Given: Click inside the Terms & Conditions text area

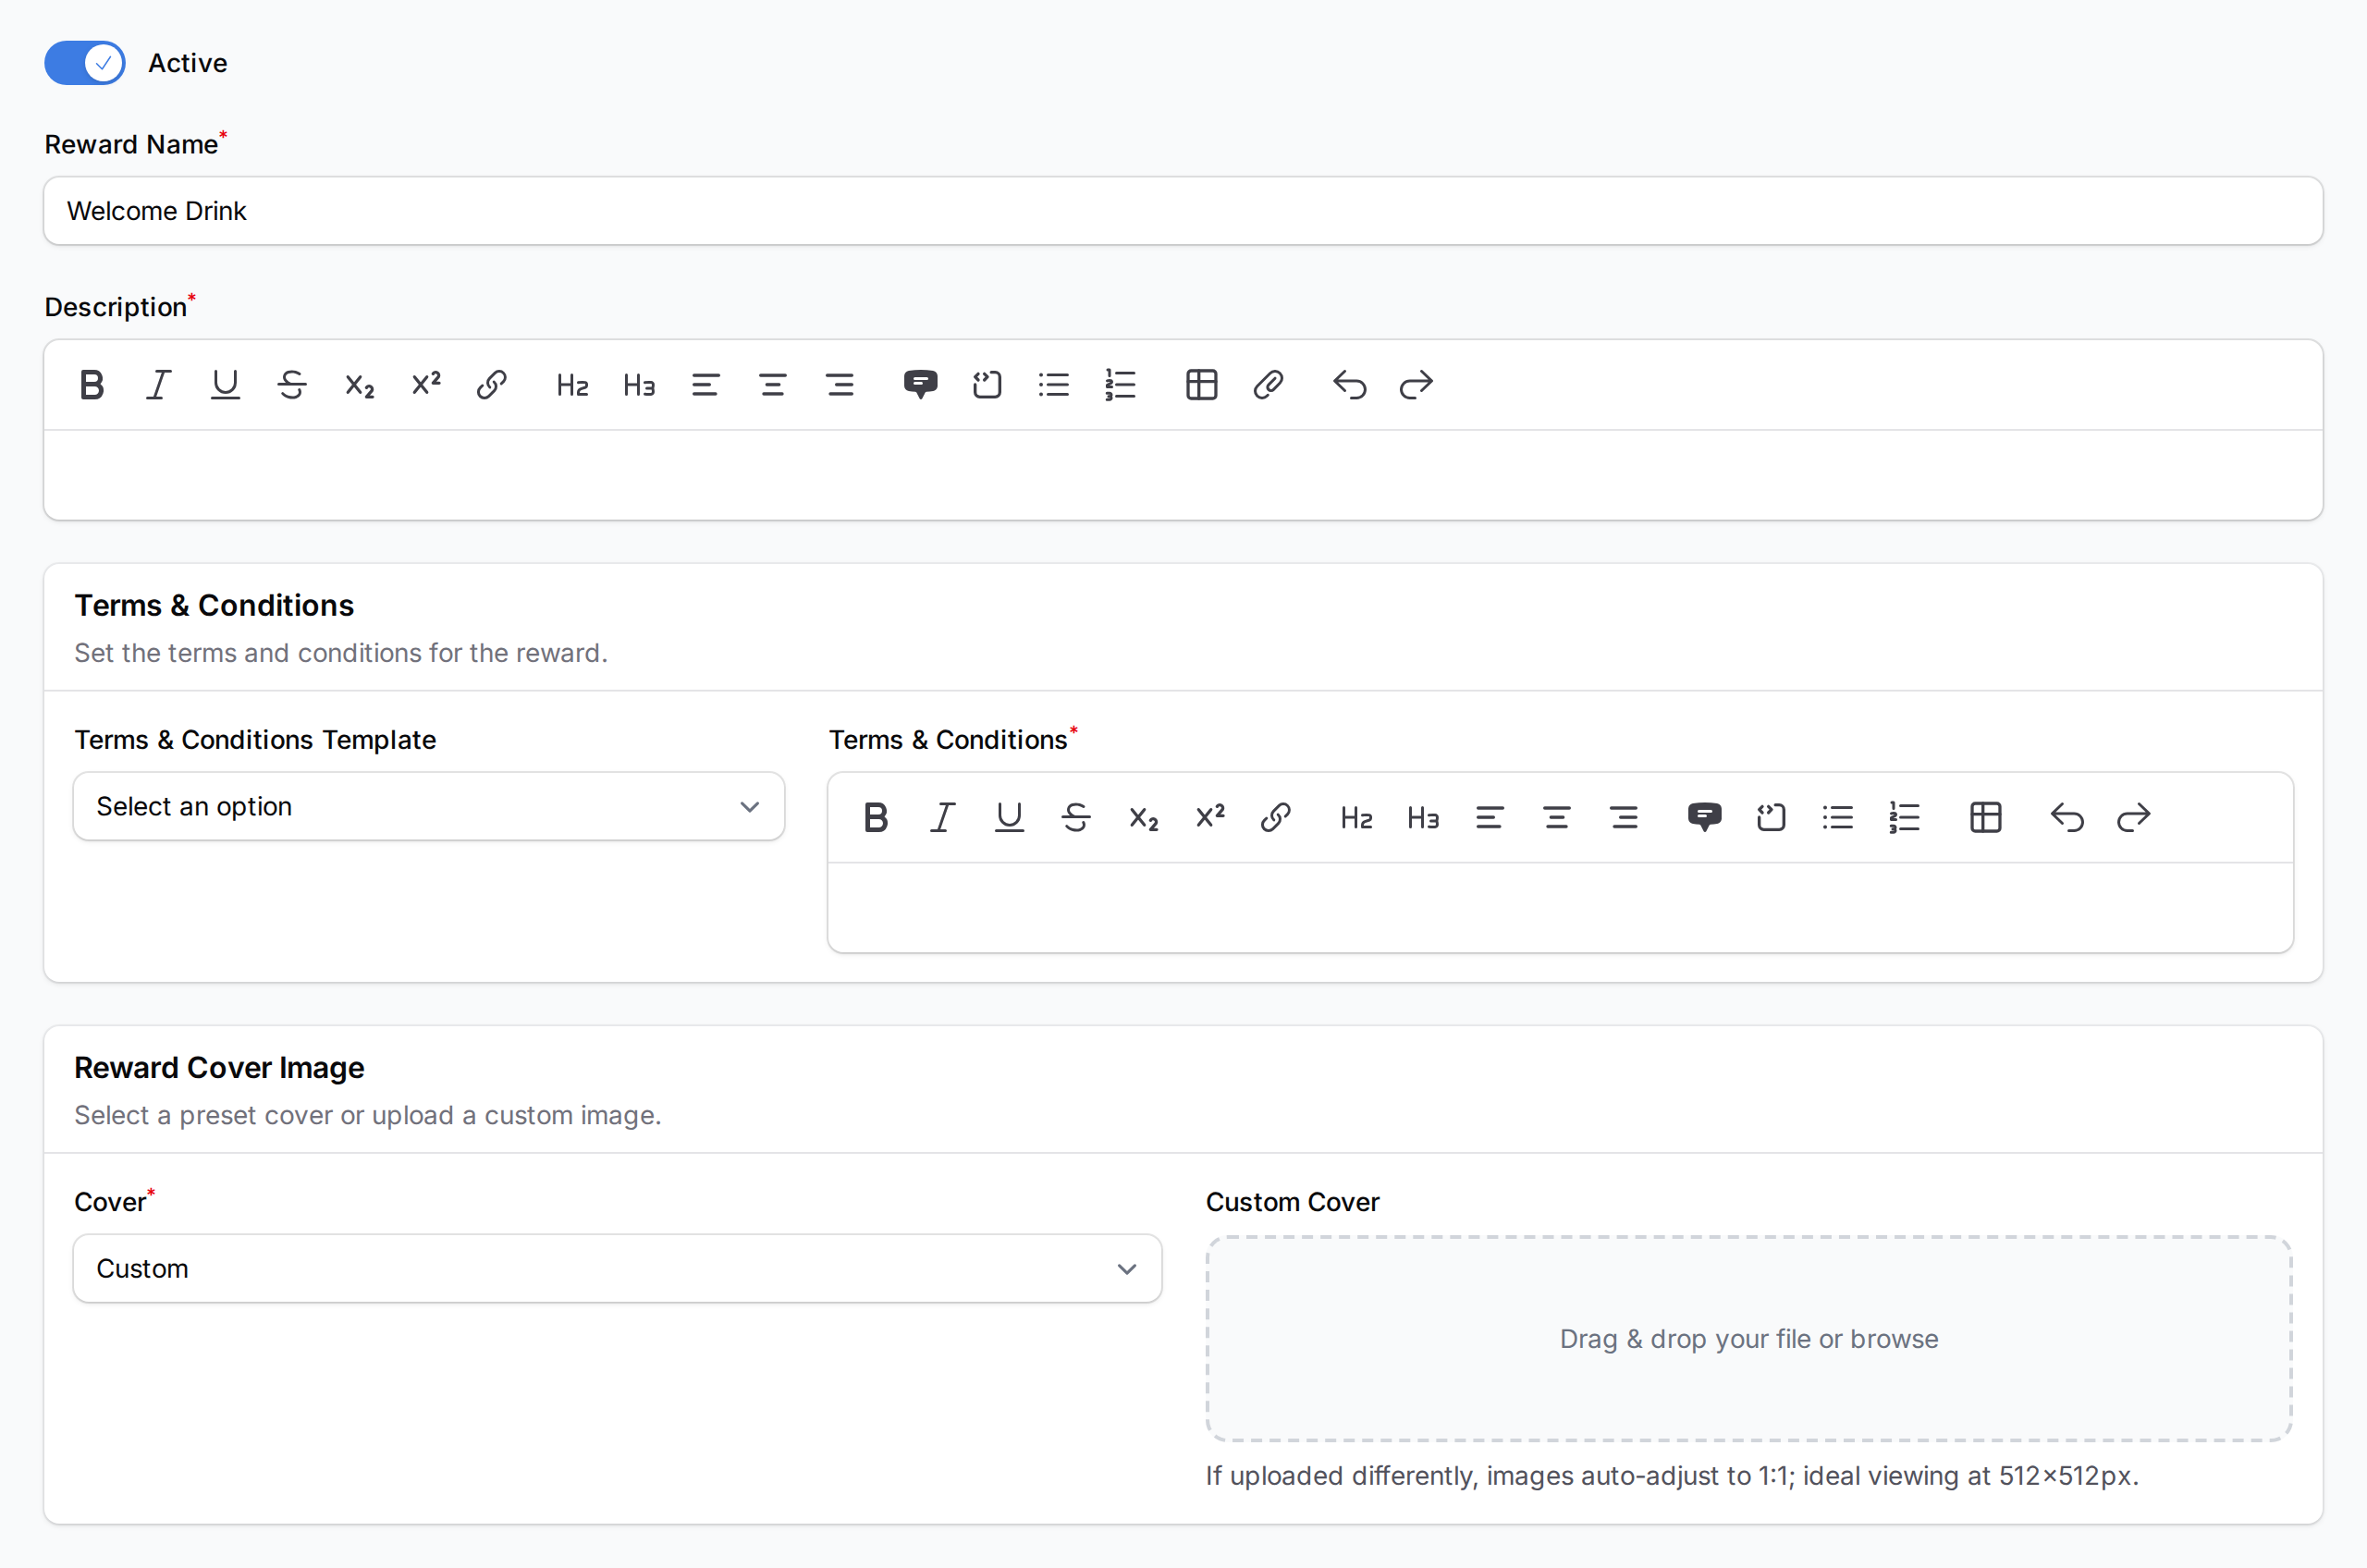Looking at the screenshot, I should [x=1559, y=907].
